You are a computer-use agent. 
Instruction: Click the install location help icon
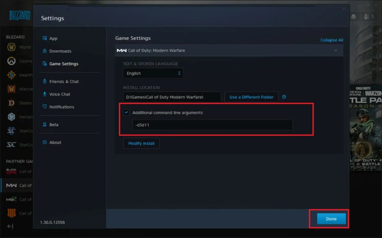click(284, 97)
